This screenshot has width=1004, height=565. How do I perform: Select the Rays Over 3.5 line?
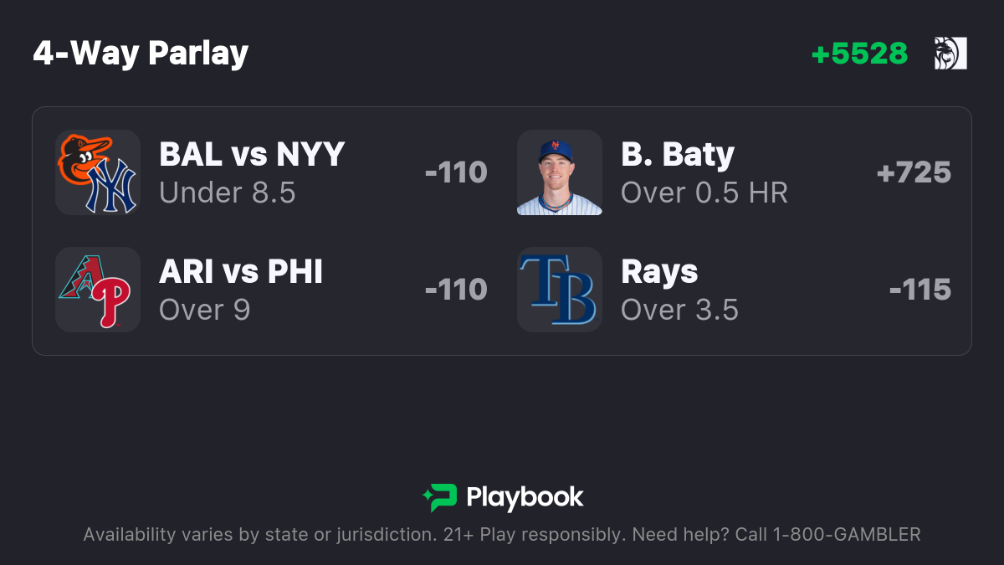pyautogui.click(x=680, y=310)
